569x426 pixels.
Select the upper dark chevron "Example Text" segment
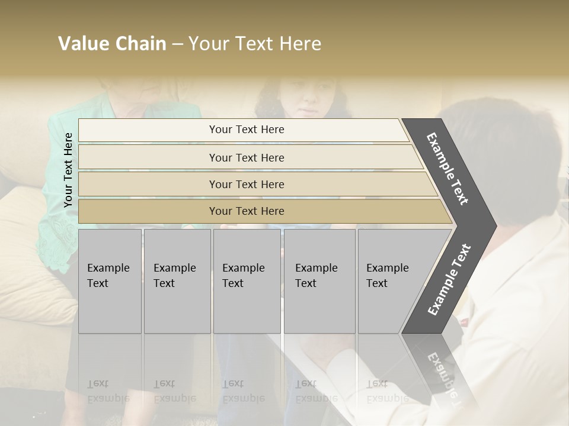coord(449,169)
